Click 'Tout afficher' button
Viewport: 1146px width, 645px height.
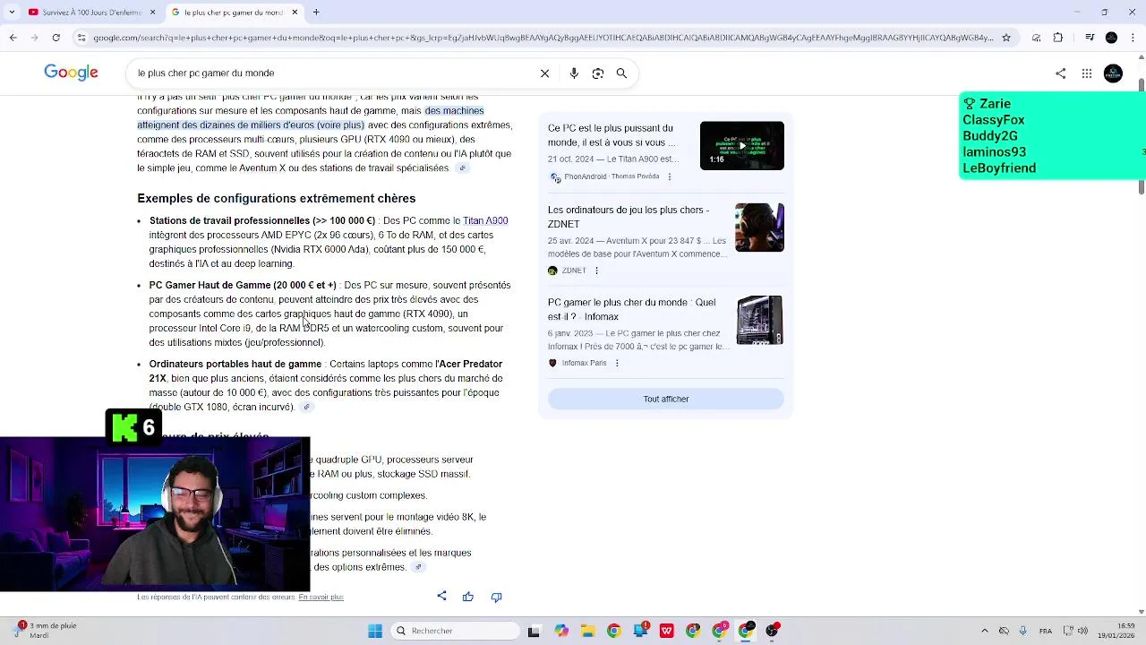coord(666,400)
